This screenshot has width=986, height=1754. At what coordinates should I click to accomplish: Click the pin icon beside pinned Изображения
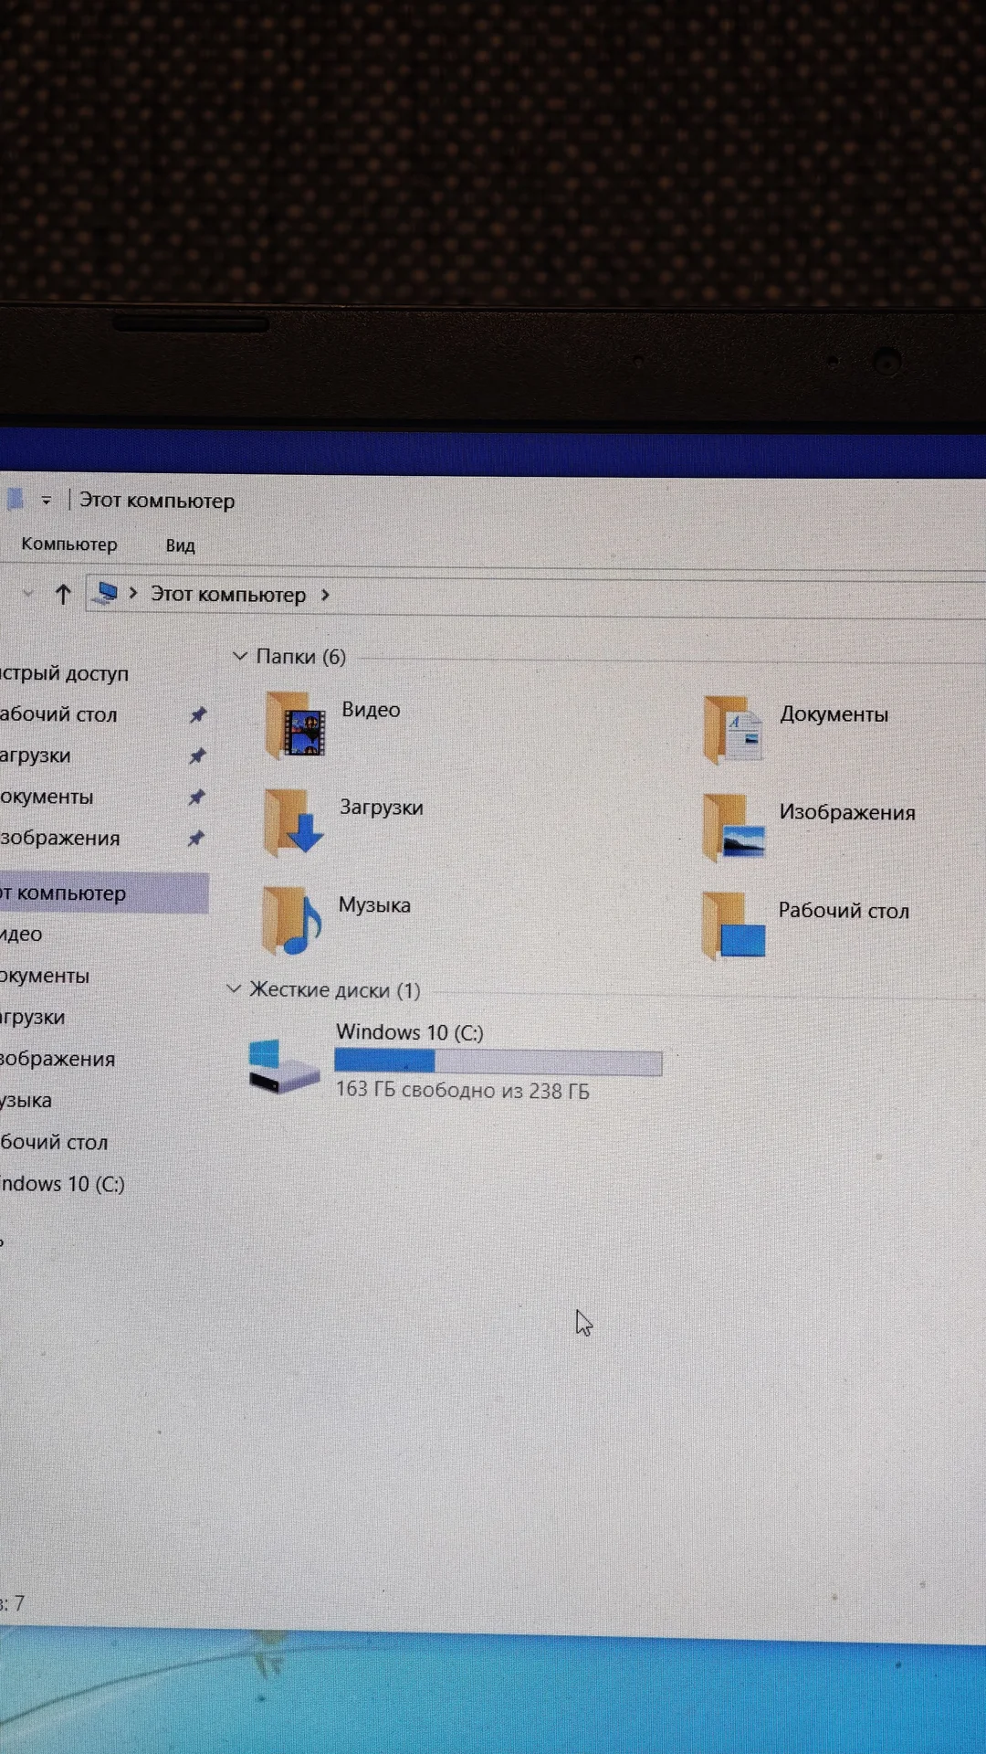click(x=195, y=838)
